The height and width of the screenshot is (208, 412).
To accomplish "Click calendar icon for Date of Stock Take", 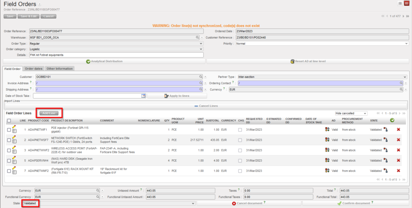I will click(143, 96).
